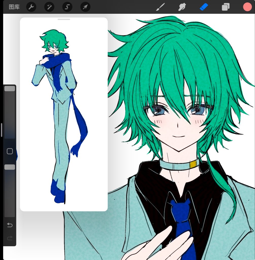Click the reference window grab handle
Screen dimensions: 255x260
click(64, 19)
